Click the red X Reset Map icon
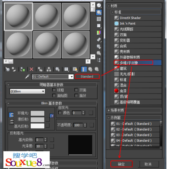Viewport: 177px width, 169px height. pyautogui.click(x=31, y=69)
